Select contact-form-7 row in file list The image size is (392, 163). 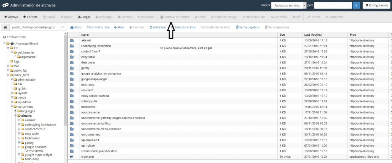coord(229,51)
